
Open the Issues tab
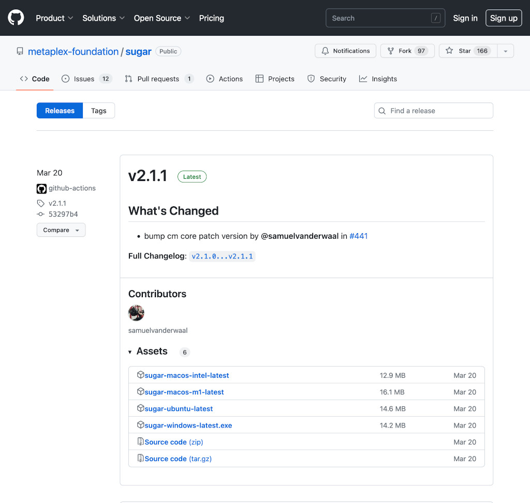click(86, 79)
